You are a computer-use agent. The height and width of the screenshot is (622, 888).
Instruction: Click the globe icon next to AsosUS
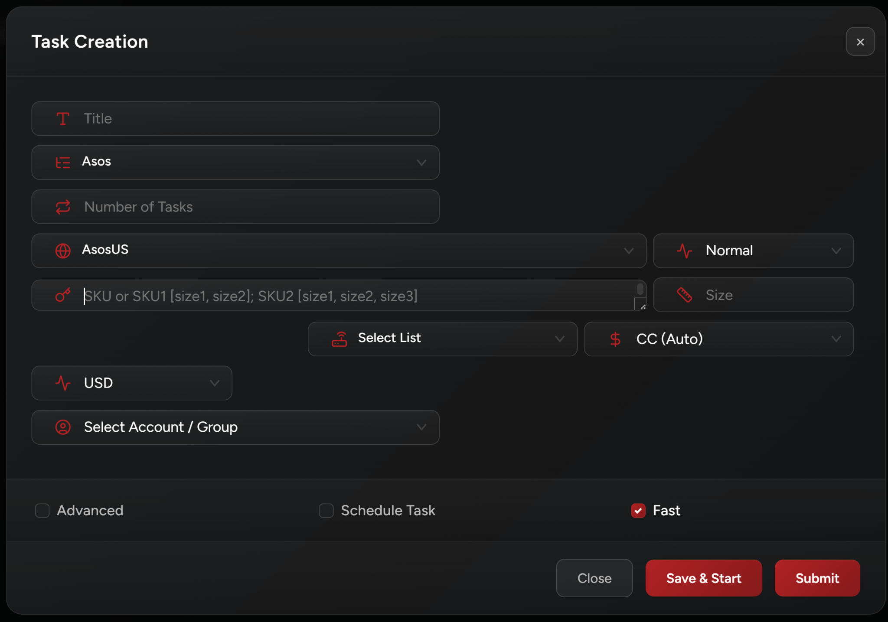coord(63,251)
